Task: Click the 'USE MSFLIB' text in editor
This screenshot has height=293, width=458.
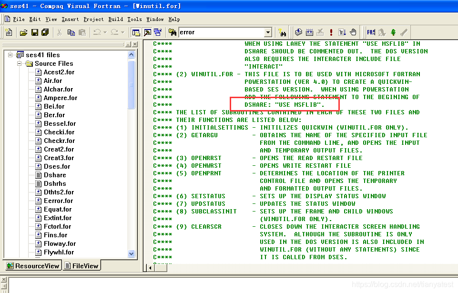Action: (x=298, y=105)
